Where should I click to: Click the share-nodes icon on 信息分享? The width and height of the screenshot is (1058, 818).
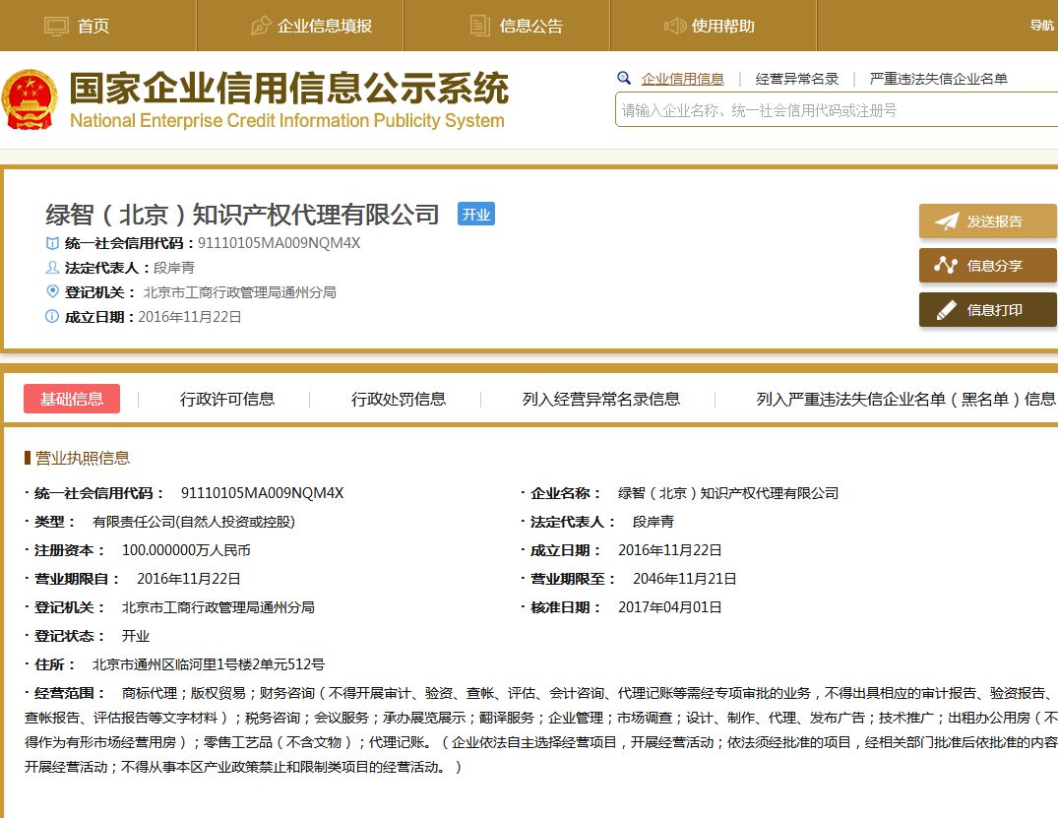[946, 265]
